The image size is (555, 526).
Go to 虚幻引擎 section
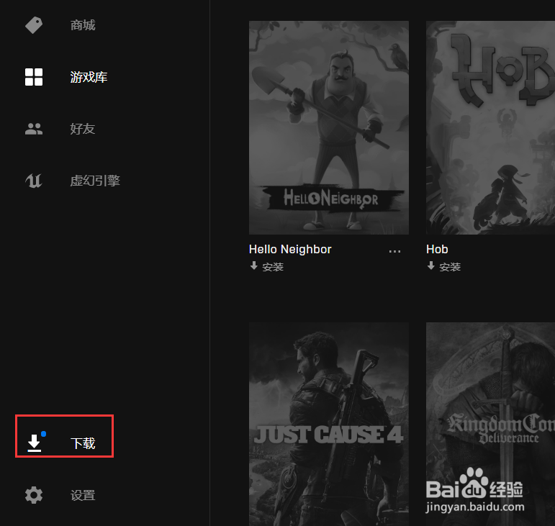(95, 181)
